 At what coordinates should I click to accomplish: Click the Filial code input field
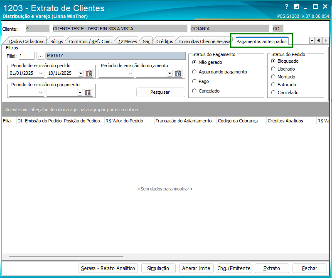point(27,56)
